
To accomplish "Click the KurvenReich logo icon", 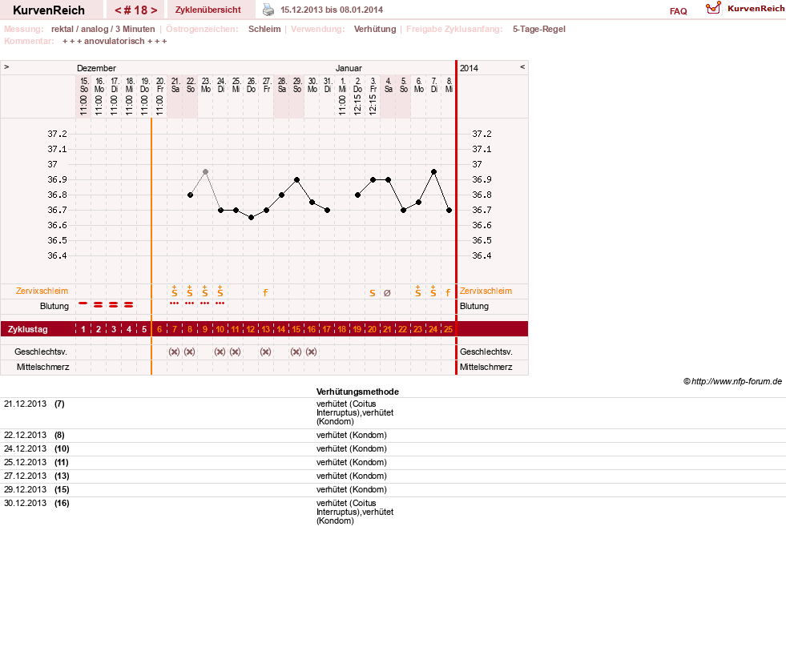I will (x=713, y=8).
